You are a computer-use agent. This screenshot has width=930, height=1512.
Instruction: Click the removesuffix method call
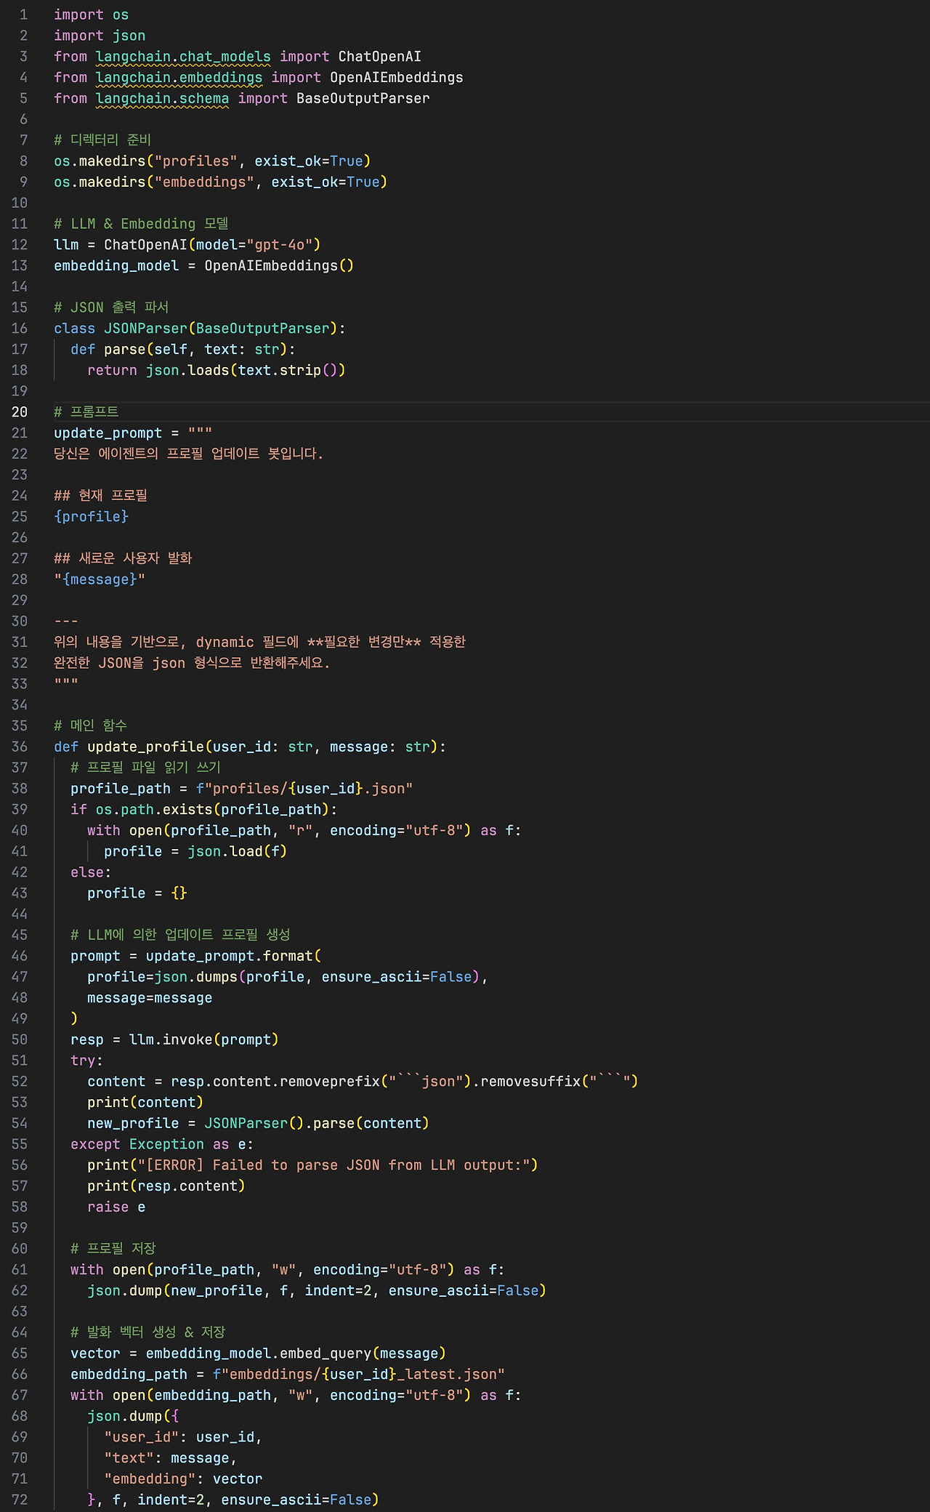[x=530, y=1082]
